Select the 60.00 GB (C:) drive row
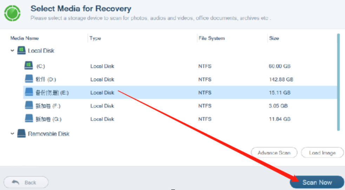This screenshot has height=190, width=345. tap(175, 66)
